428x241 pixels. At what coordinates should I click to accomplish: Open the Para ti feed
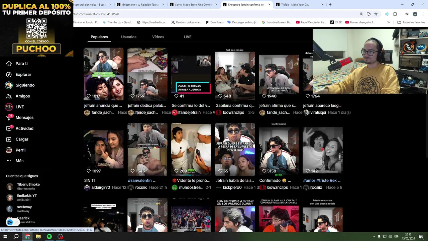(x=21, y=64)
